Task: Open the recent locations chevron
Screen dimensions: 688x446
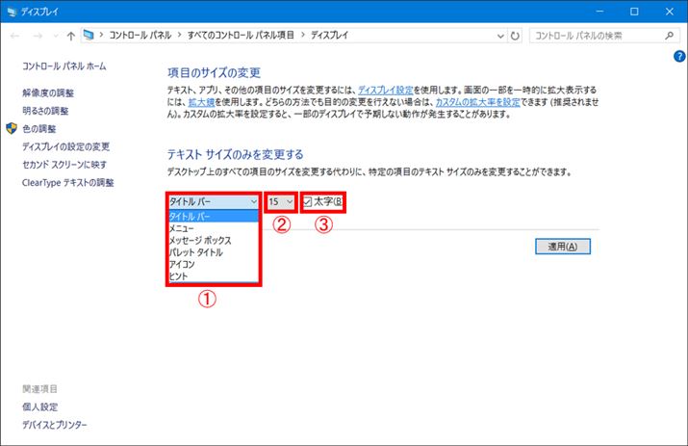Action: click(56, 36)
